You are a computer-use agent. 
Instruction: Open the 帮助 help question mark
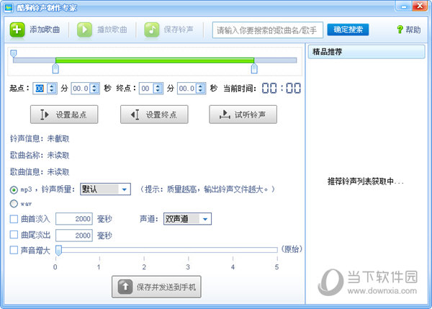(x=400, y=30)
